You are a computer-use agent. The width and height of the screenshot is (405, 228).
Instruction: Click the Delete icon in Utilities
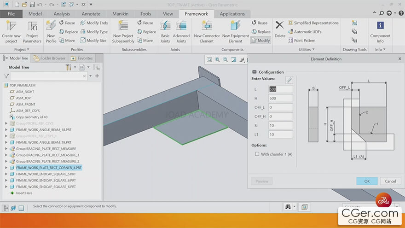tap(280, 26)
